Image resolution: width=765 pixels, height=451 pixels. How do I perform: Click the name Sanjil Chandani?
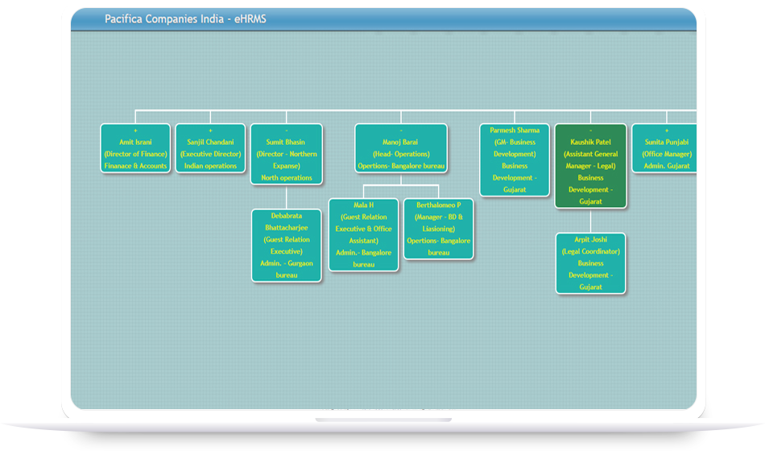tap(210, 142)
